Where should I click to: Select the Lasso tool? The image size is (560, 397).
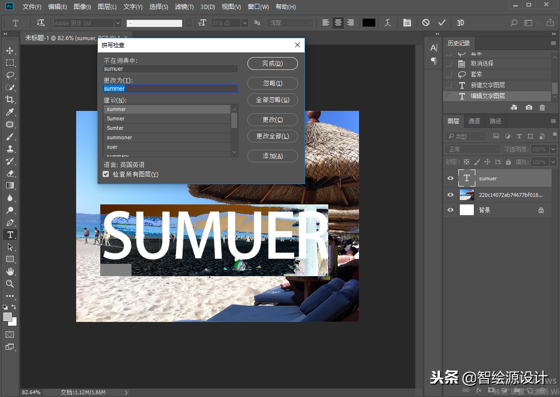9,75
